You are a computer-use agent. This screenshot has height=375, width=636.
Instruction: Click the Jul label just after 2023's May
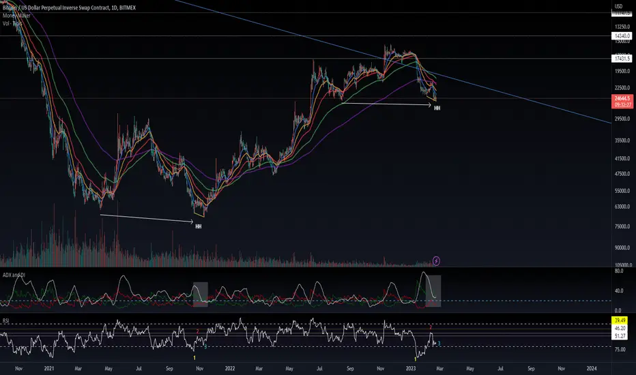click(500, 368)
